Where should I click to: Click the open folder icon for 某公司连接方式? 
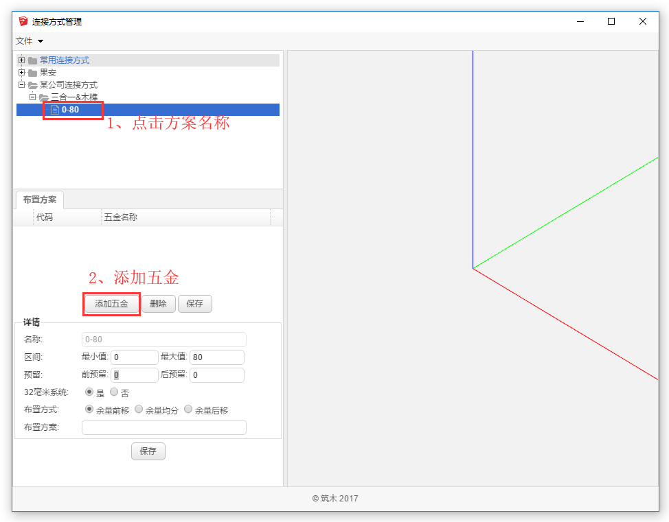coord(32,85)
